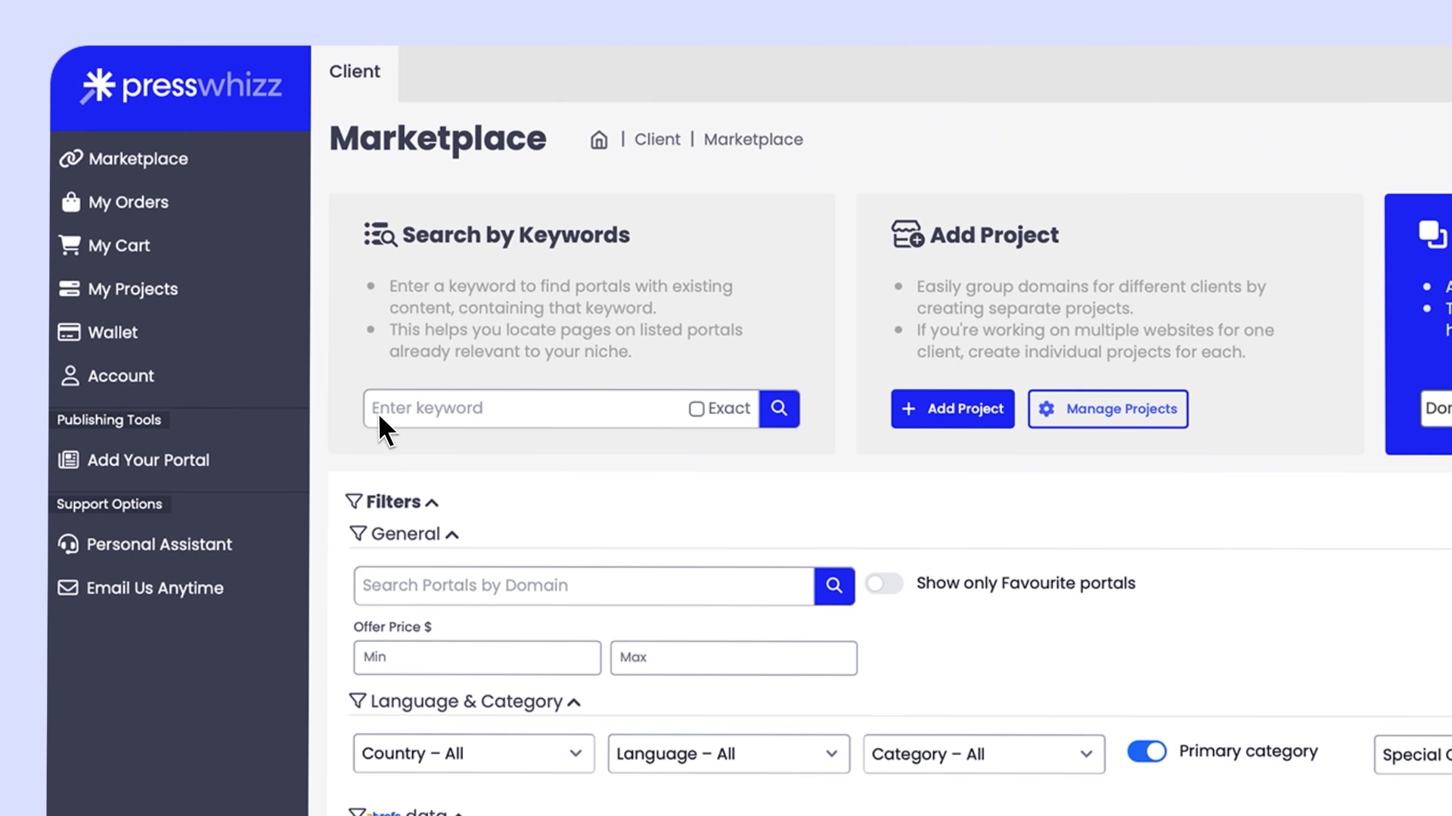
Task: Click the domain search magnifier button
Action: [x=835, y=586]
